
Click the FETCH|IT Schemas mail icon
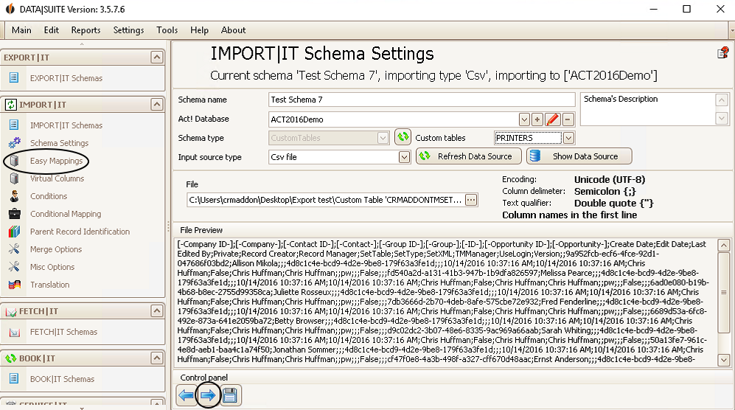[x=15, y=332]
